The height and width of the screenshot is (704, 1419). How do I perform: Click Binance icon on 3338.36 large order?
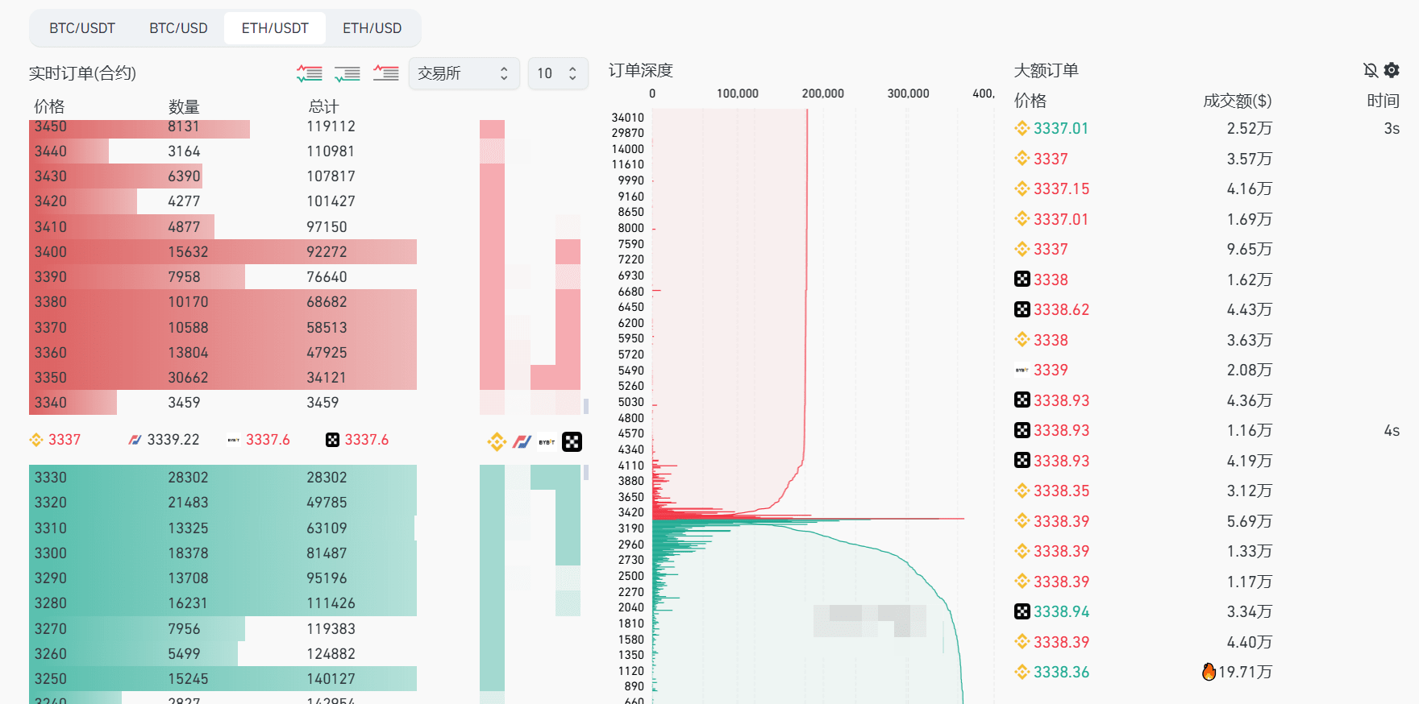[1022, 672]
